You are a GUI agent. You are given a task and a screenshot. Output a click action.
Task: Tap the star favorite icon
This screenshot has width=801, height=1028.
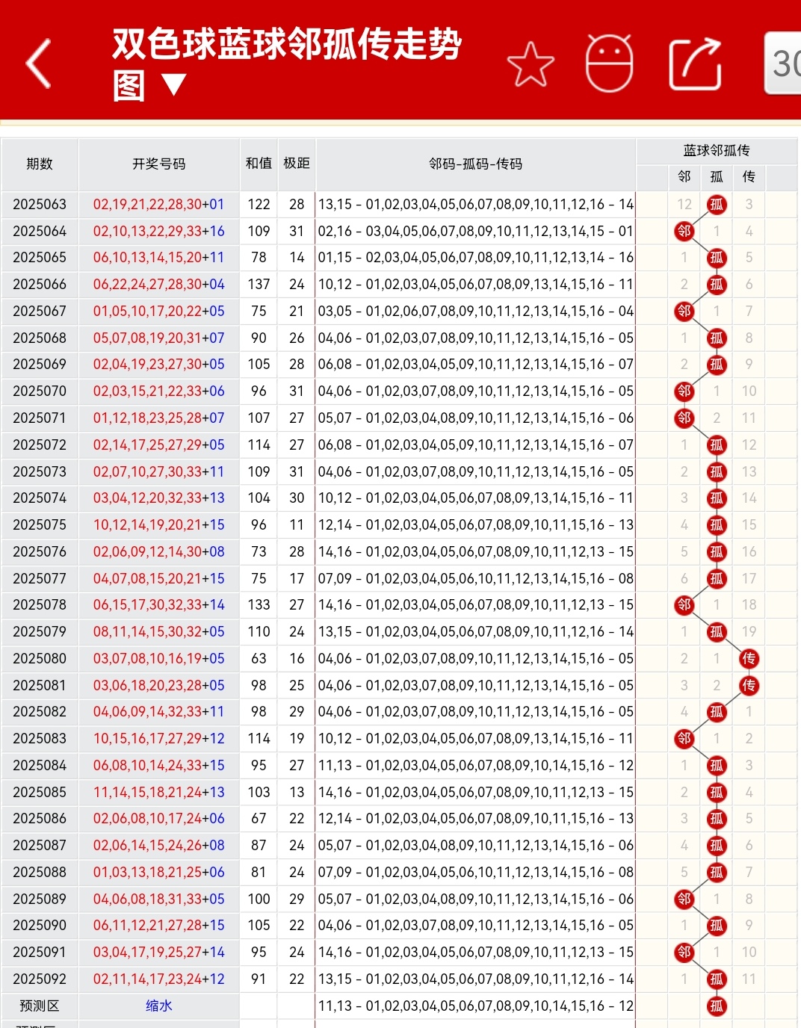pyautogui.click(x=531, y=64)
